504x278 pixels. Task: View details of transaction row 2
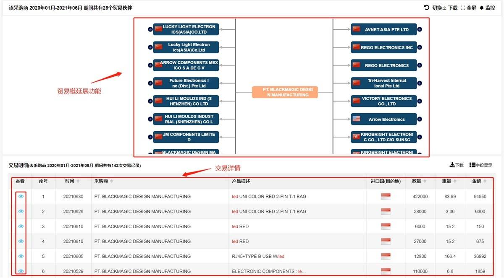[x=21, y=211]
